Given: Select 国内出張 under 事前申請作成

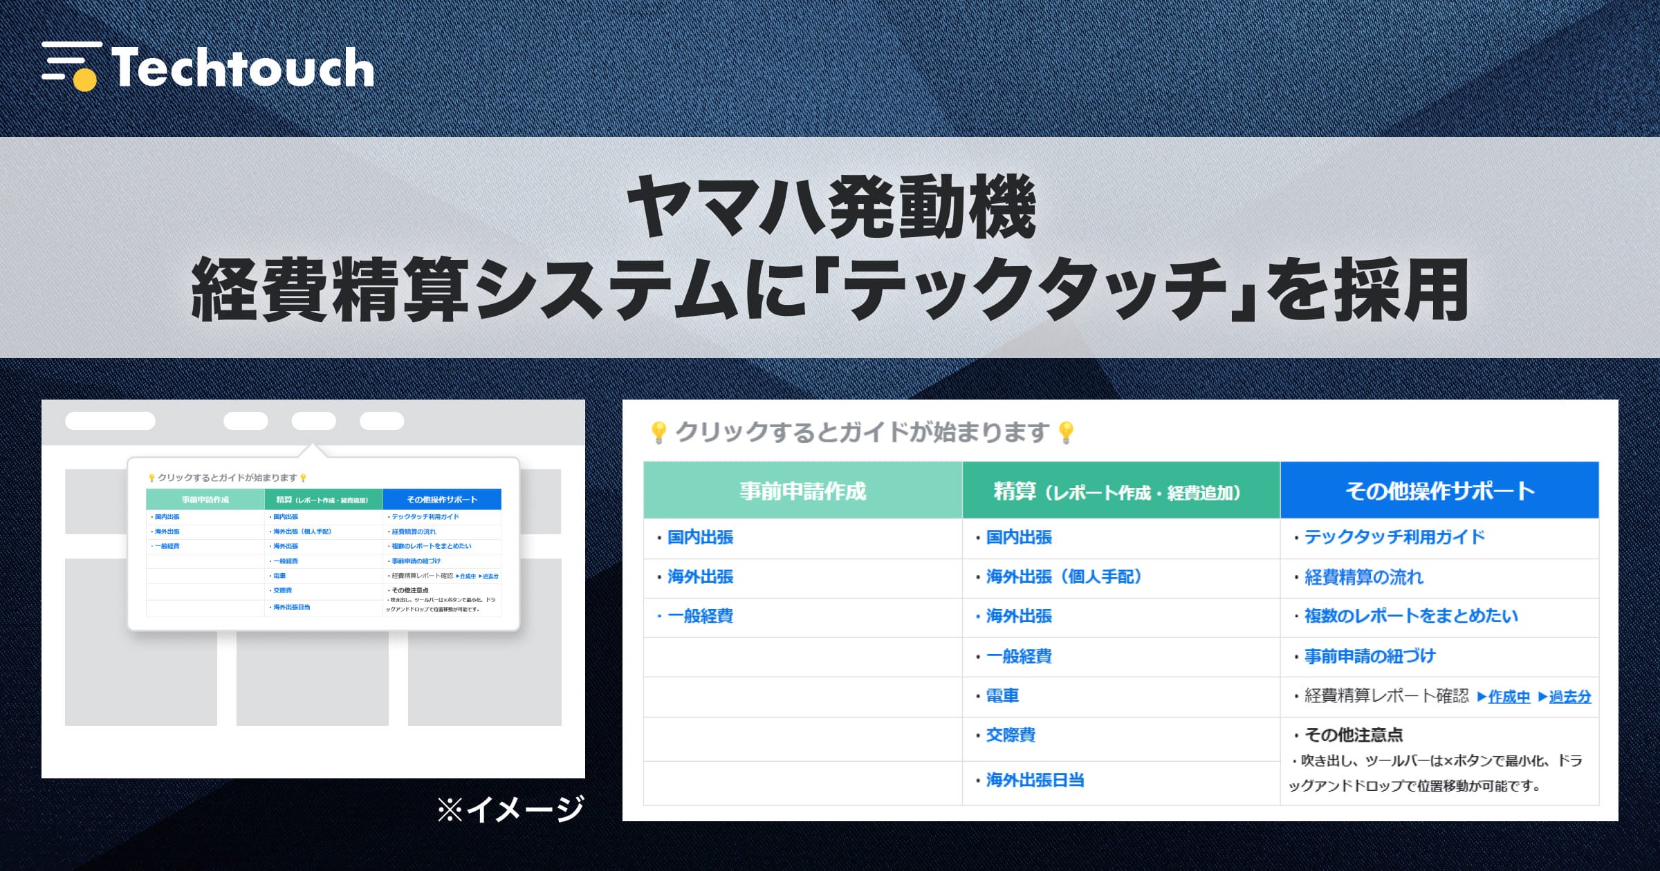Looking at the screenshot, I should point(700,538).
